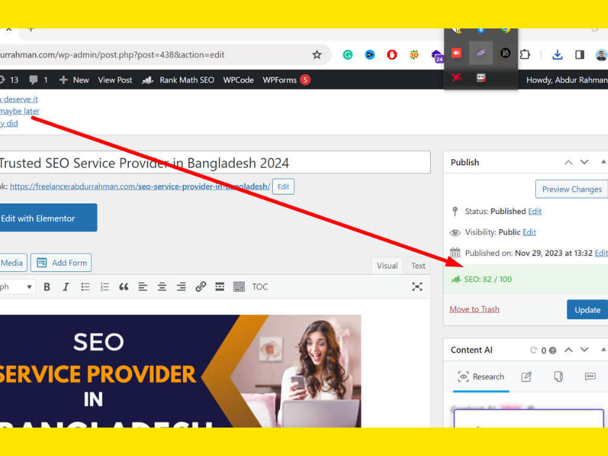
Task: Open the Chrome profile avatar
Action: 601,55
